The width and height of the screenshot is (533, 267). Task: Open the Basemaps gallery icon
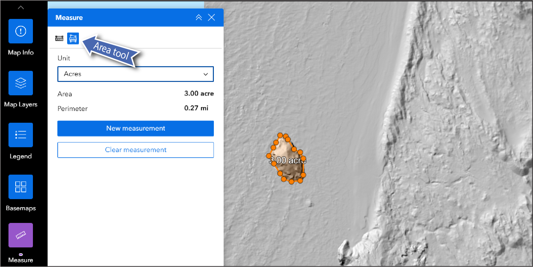tap(21, 187)
